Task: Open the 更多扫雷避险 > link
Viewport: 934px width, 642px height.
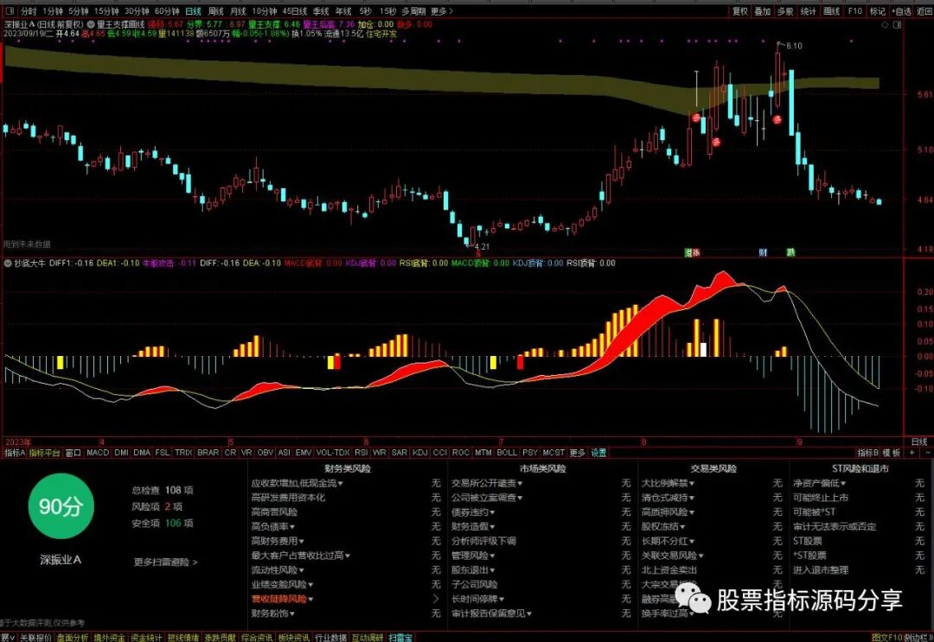Action: point(165,562)
